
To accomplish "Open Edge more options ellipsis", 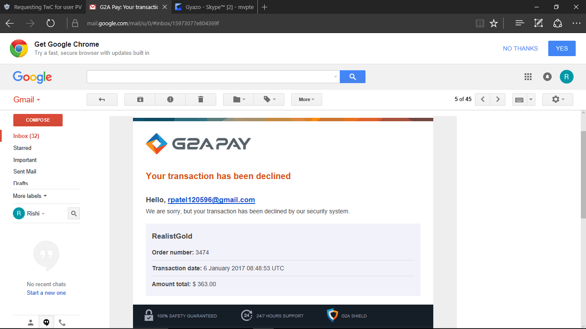I will [x=577, y=23].
